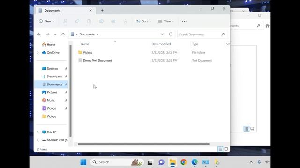300x168 pixels.
Task: Go back with the back arrow
Action: 39,34
